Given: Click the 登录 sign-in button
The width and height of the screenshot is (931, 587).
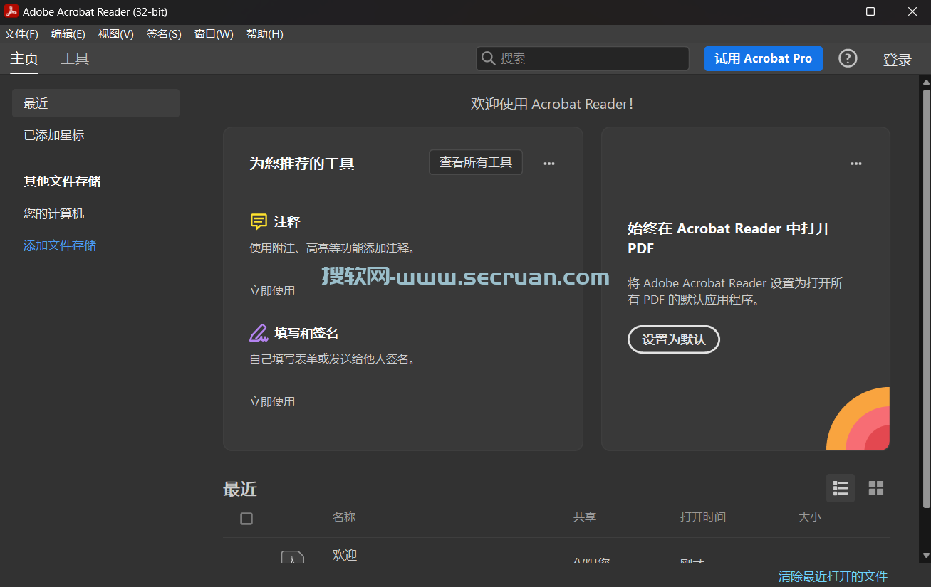Looking at the screenshot, I should coord(898,60).
